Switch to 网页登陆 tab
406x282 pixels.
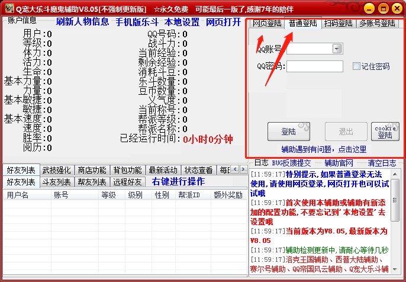coord(267,24)
